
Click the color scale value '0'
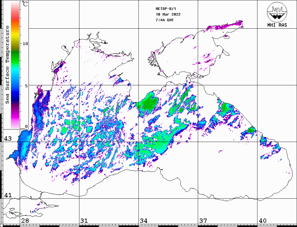[x=26, y=126]
